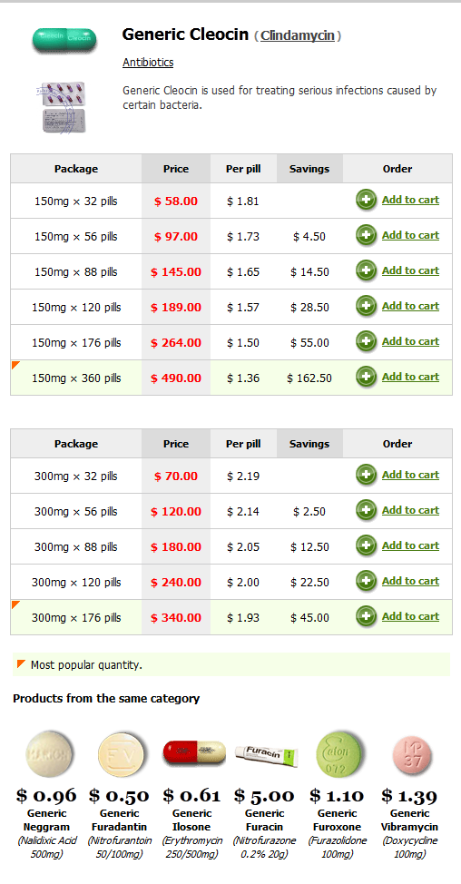Image resolution: width=461 pixels, height=884 pixels.
Task: Open the Generic Furacin tube product
Action: [x=267, y=755]
